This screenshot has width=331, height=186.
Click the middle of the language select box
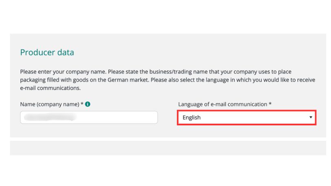point(246,118)
